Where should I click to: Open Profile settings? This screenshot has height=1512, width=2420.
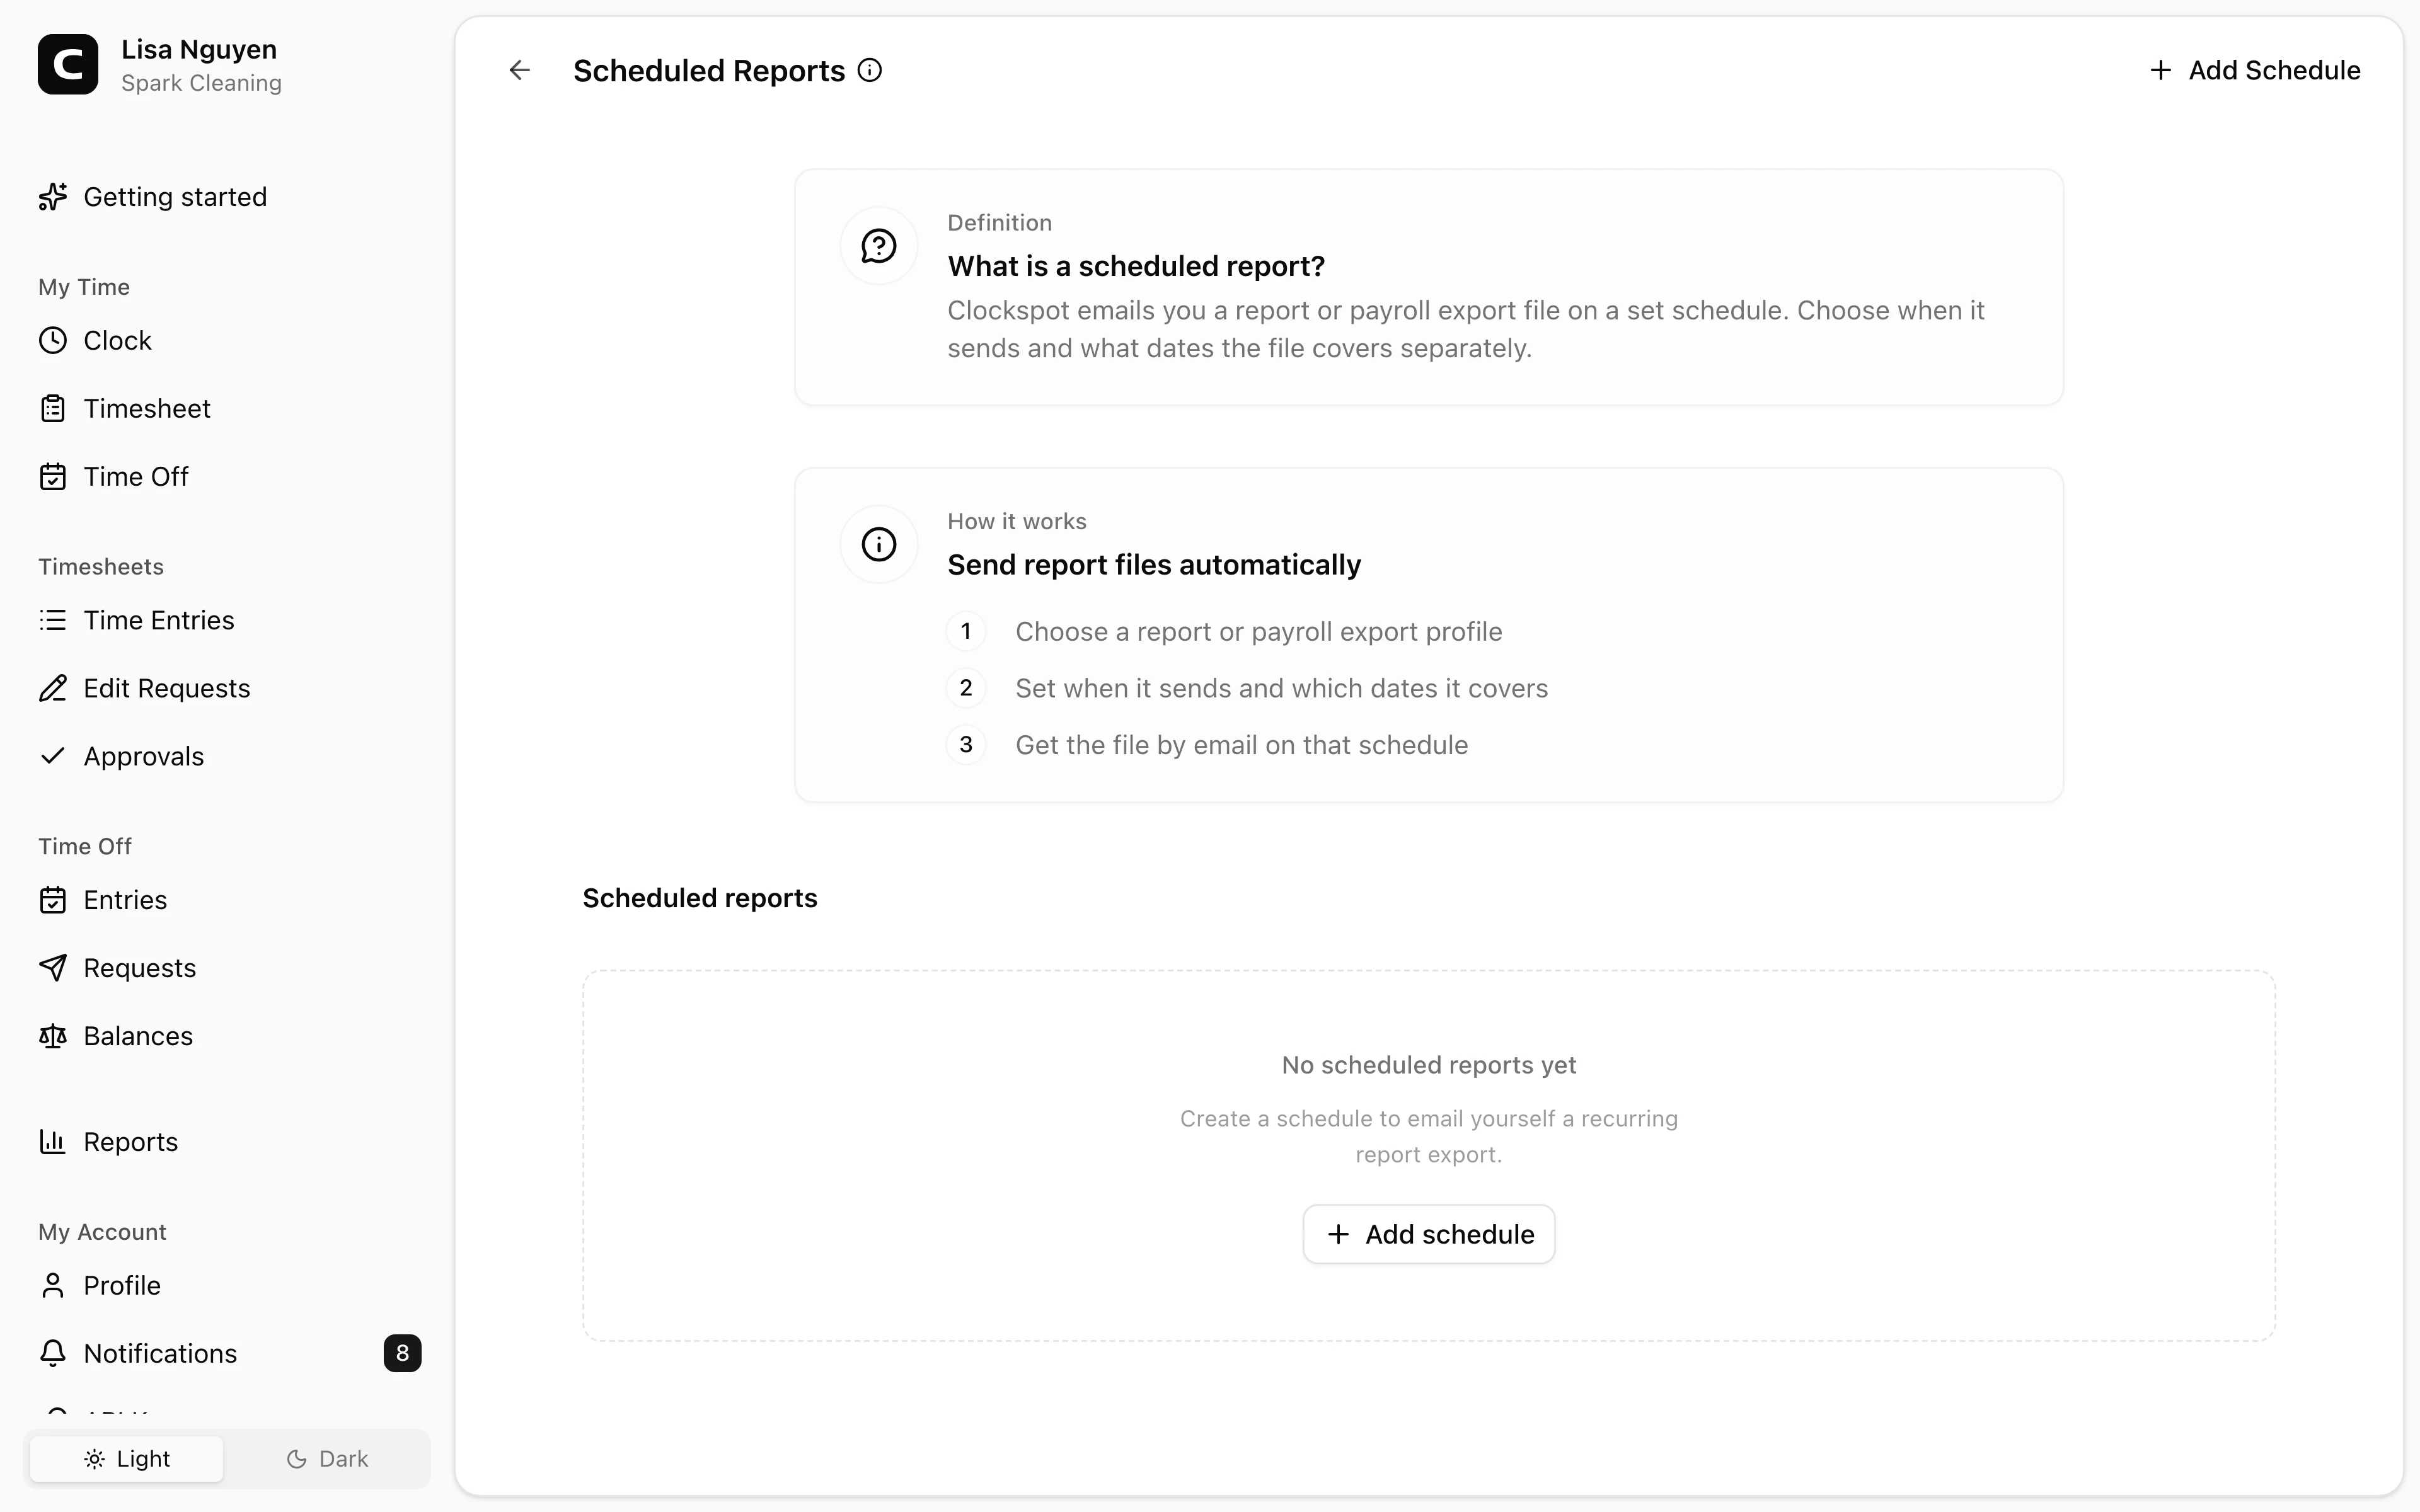point(122,1286)
